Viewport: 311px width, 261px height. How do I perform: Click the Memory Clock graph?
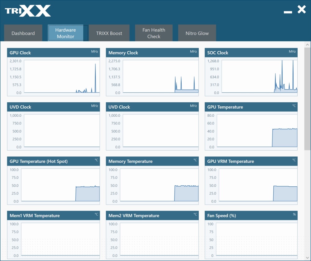tap(160, 76)
